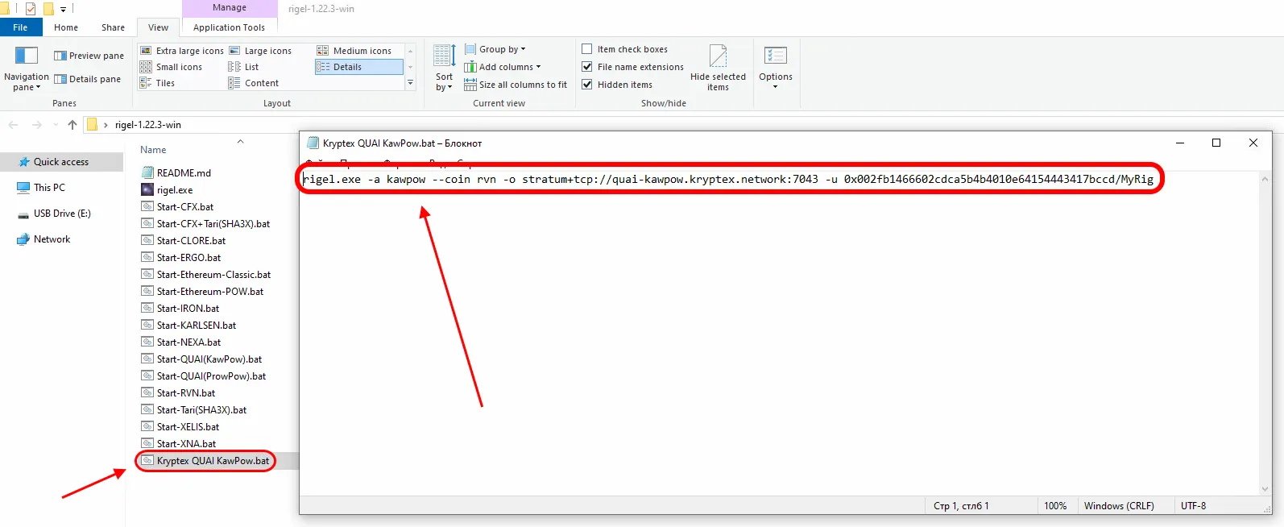Click the Navigation pane icon
Image resolution: width=1284 pixels, height=527 pixels.
pos(27,56)
